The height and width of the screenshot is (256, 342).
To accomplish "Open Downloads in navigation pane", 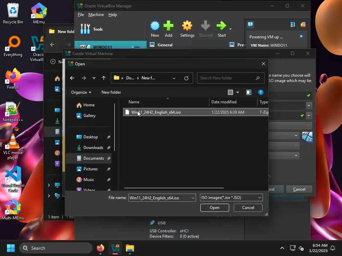I will 93,148.
